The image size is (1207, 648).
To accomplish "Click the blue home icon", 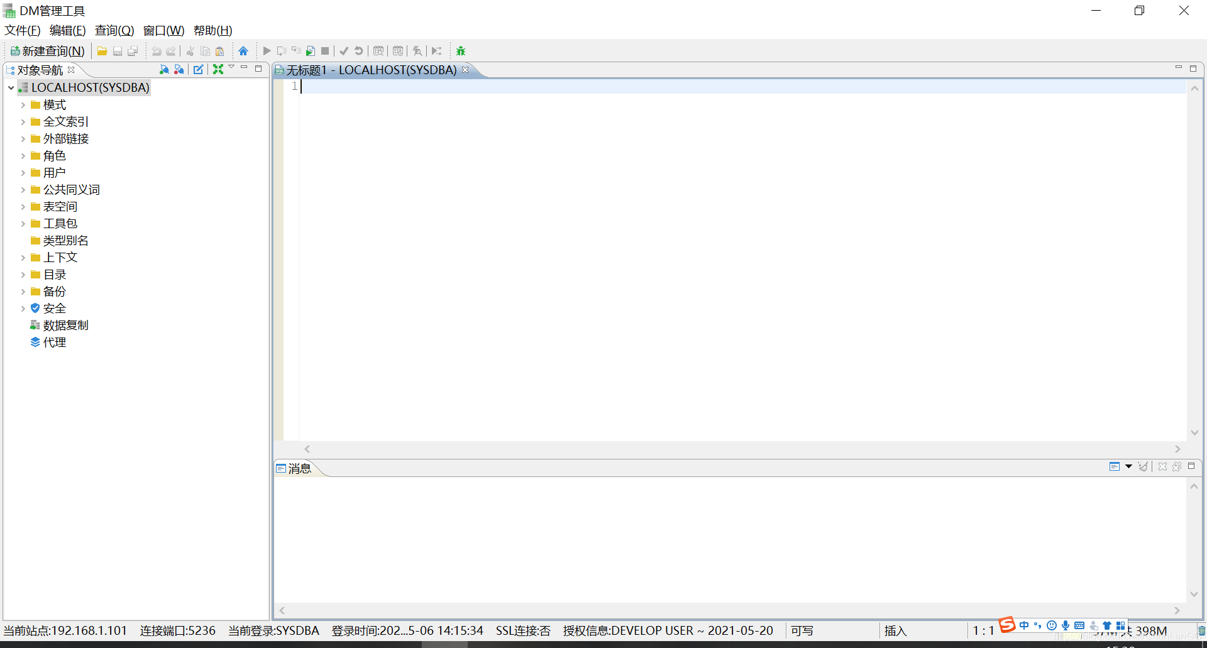I will point(243,51).
